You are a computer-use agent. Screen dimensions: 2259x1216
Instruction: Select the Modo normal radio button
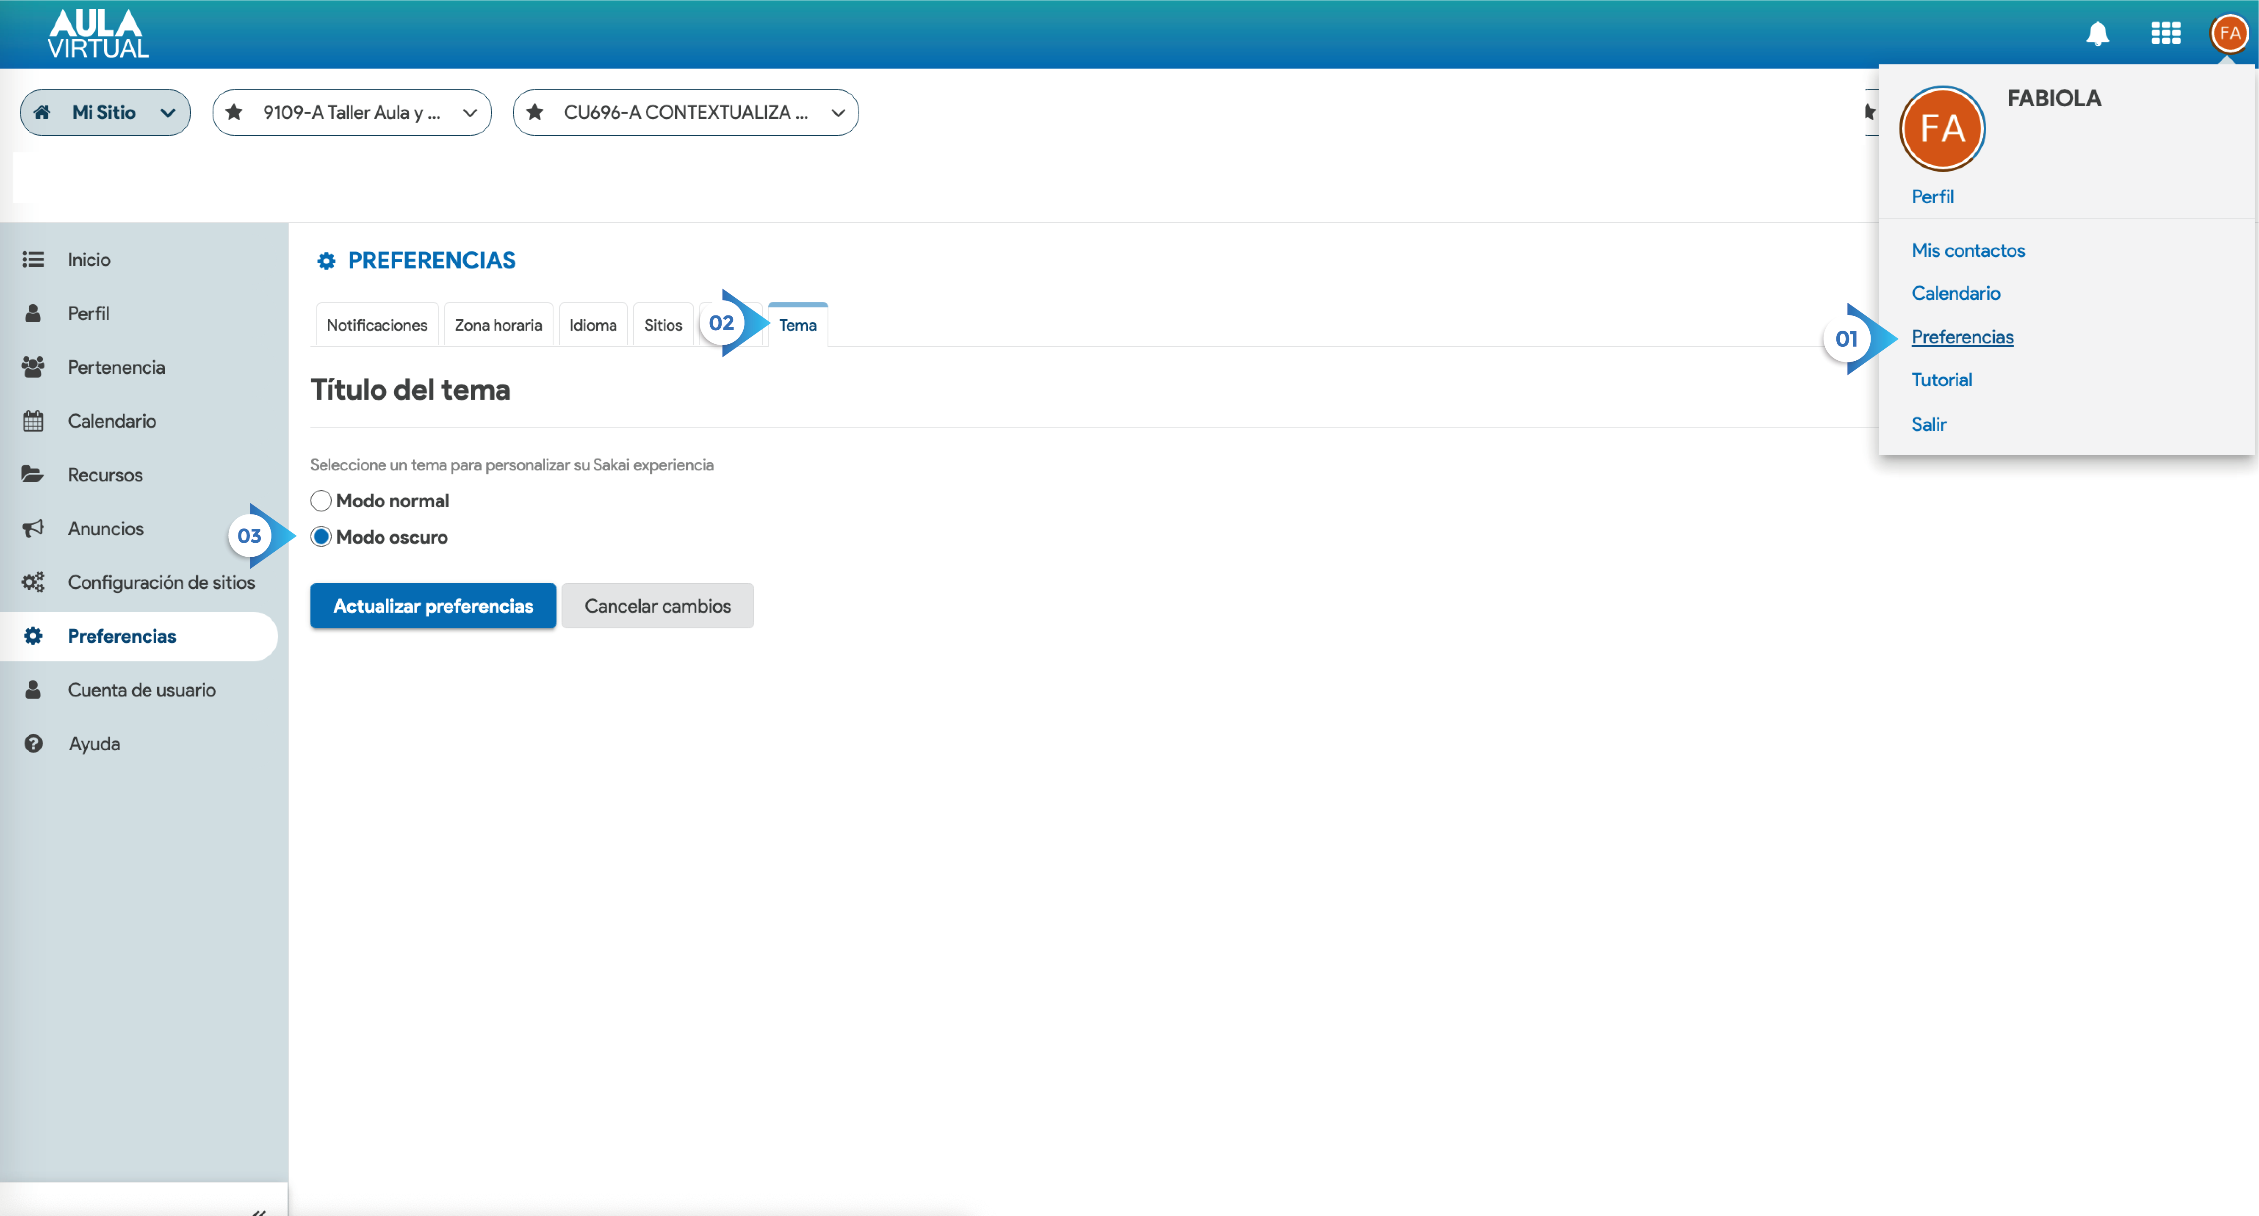pyautogui.click(x=321, y=500)
